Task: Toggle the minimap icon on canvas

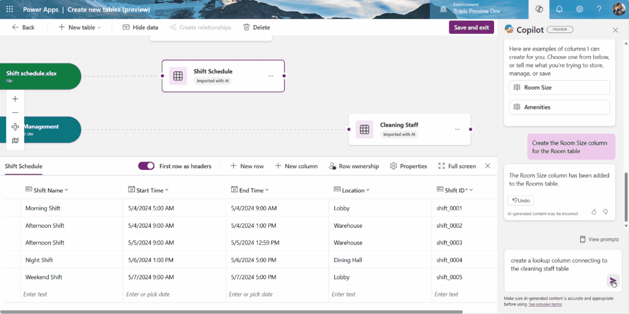Action: coord(15,141)
